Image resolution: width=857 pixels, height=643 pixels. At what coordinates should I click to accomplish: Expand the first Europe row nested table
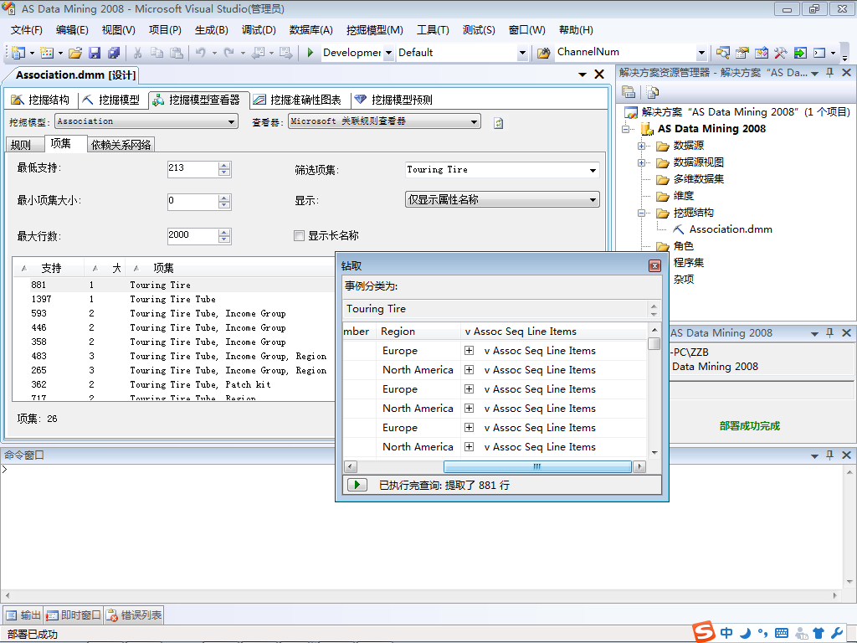tap(469, 351)
